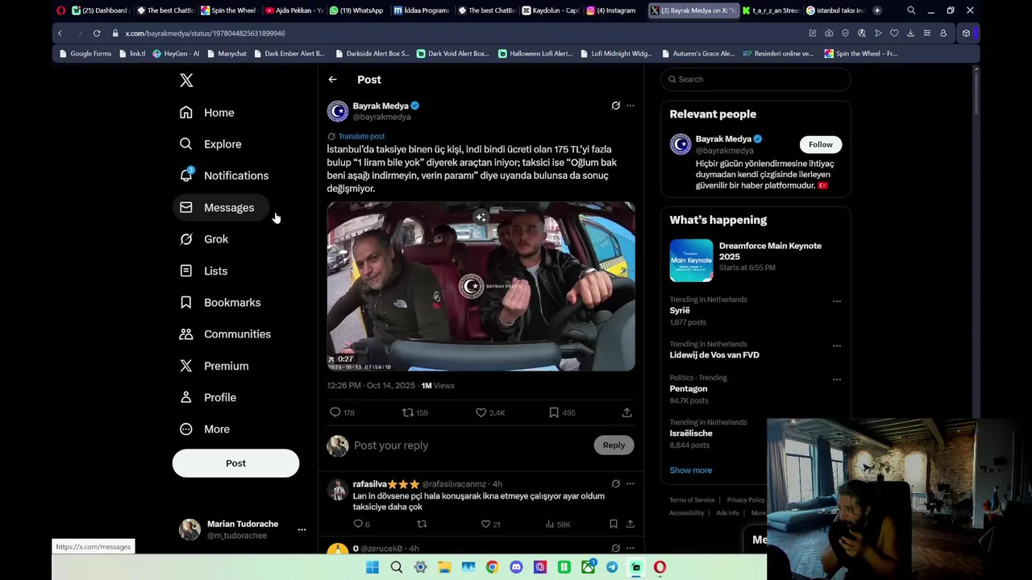Image resolution: width=1032 pixels, height=580 pixels.
Task: Click Grok icon on Bayrak Medya post
Action: [615, 106]
